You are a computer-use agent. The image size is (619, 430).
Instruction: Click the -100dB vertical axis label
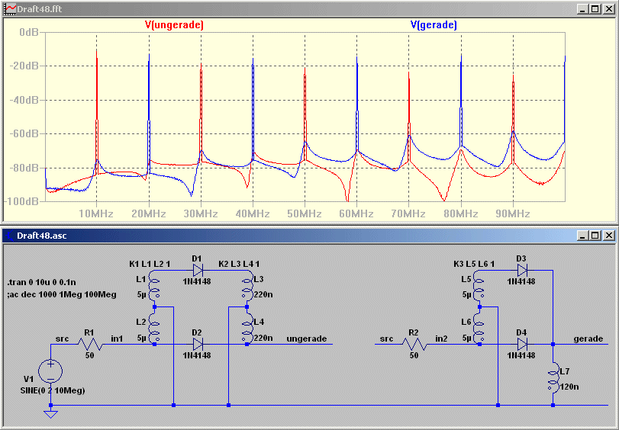tap(21, 201)
